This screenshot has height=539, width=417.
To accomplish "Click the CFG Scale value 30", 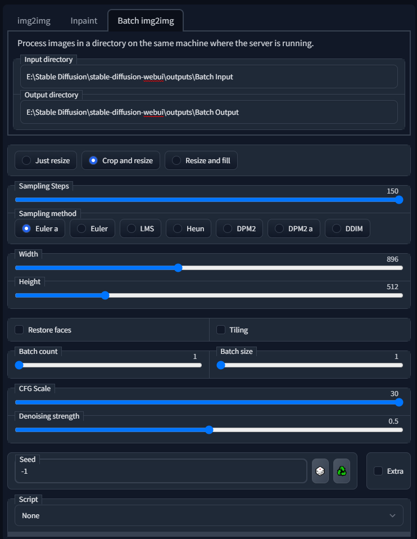I will click(x=395, y=394).
